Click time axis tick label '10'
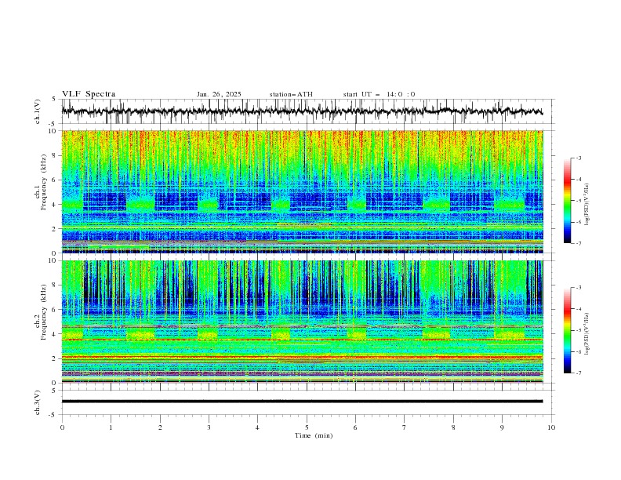The height and width of the screenshot is (480, 621). coord(551,427)
